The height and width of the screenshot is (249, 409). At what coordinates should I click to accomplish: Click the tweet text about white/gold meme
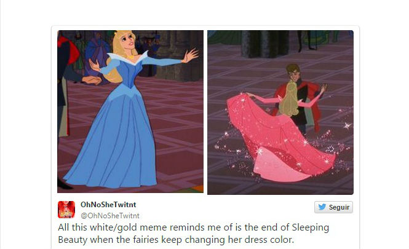tap(193, 234)
